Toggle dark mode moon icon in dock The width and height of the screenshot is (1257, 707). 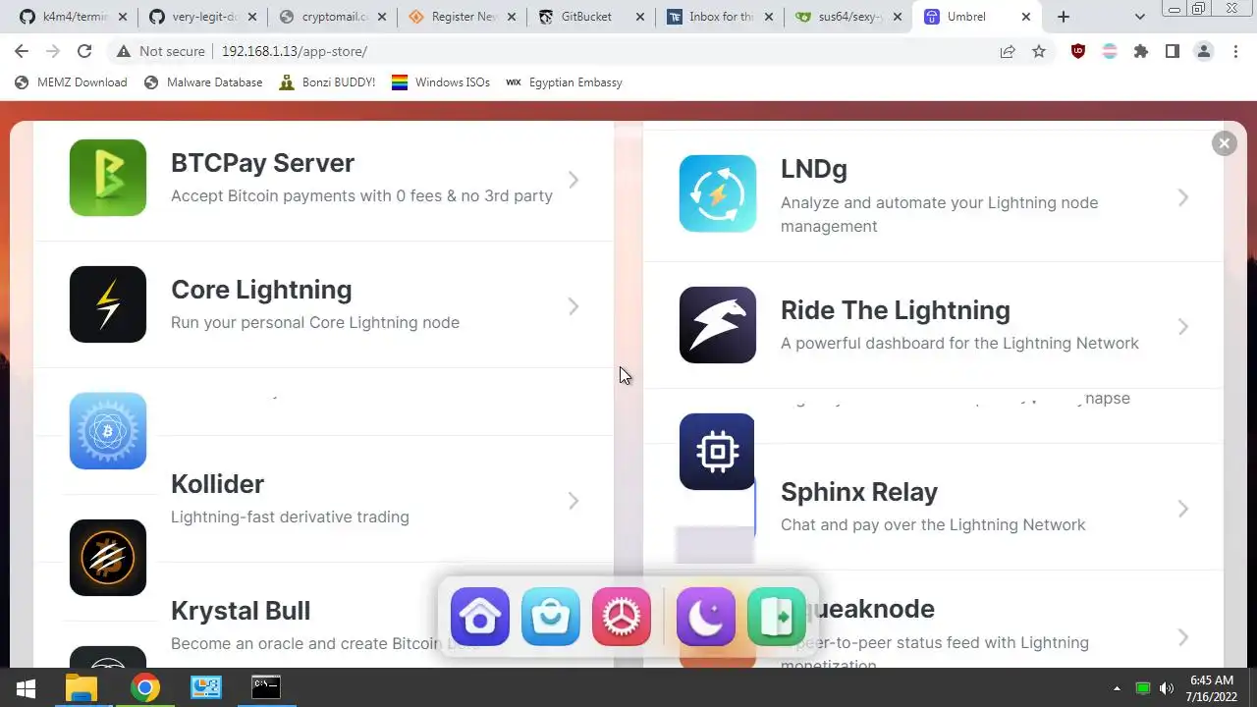(x=706, y=617)
